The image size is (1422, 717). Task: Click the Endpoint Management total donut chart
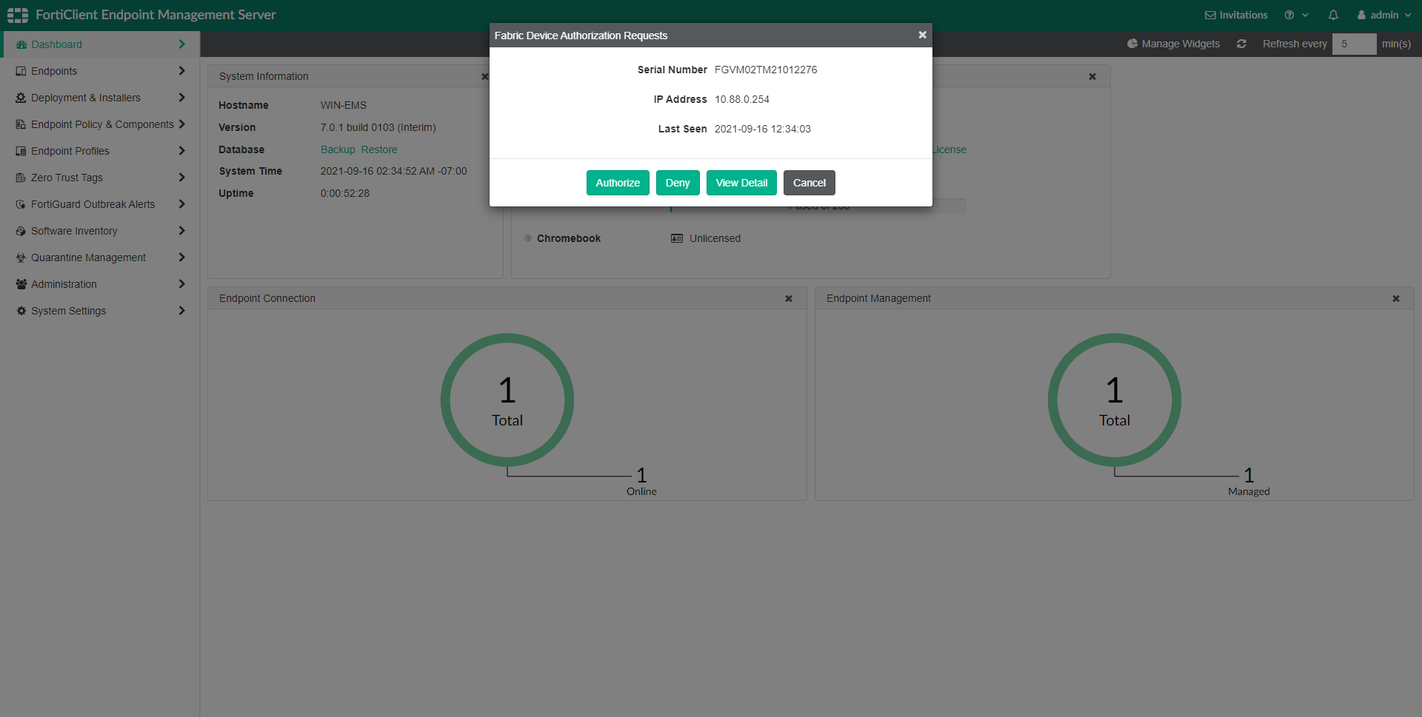(1115, 400)
